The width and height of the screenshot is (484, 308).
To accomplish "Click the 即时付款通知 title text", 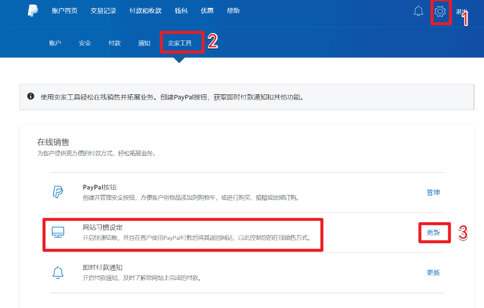I will point(102,268).
